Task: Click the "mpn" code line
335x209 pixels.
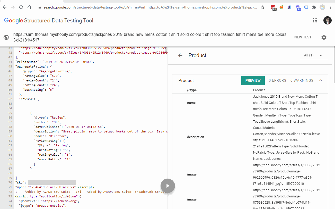Action: point(55,187)
